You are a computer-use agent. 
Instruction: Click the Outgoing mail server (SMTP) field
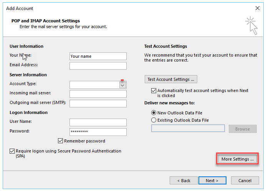pos(98,103)
